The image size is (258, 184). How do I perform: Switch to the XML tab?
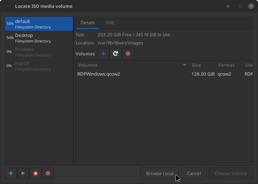pos(111,23)
